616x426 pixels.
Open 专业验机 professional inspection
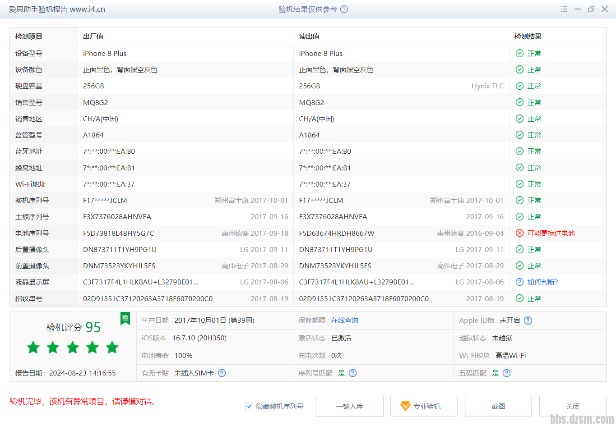(424, 406)
